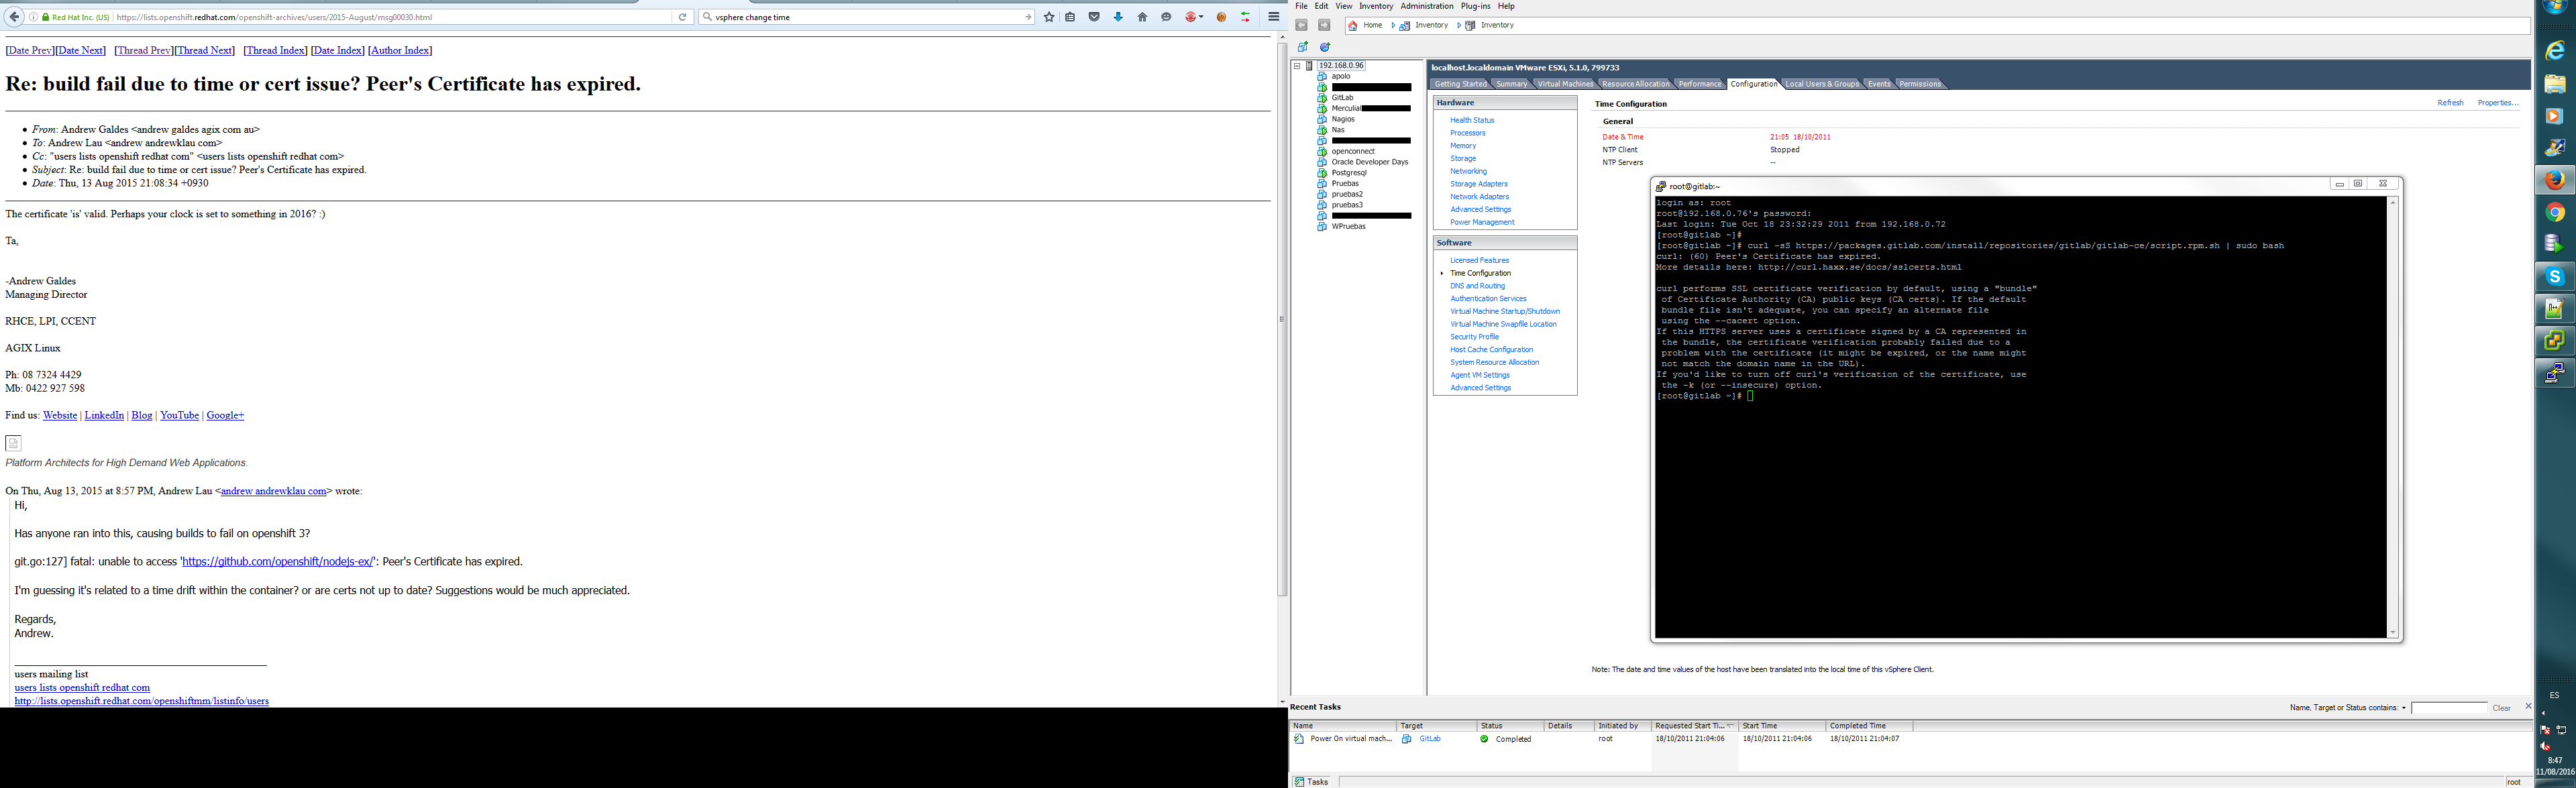
Task: Open the LinkedIn link in signature
Action: [104, 415]
